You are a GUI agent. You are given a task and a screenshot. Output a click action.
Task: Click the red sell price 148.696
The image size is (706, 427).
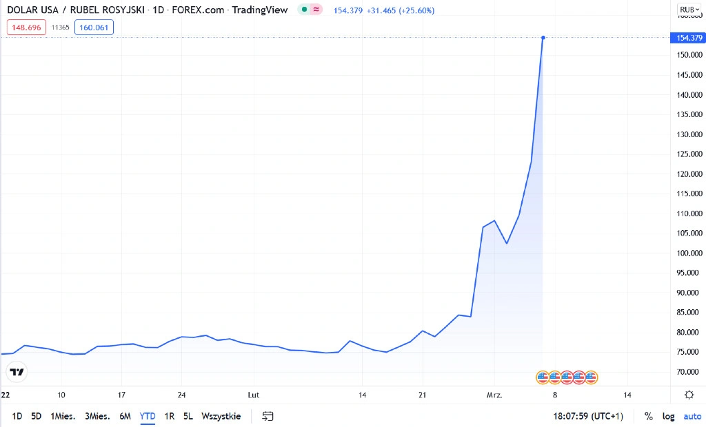pos(26,28)
